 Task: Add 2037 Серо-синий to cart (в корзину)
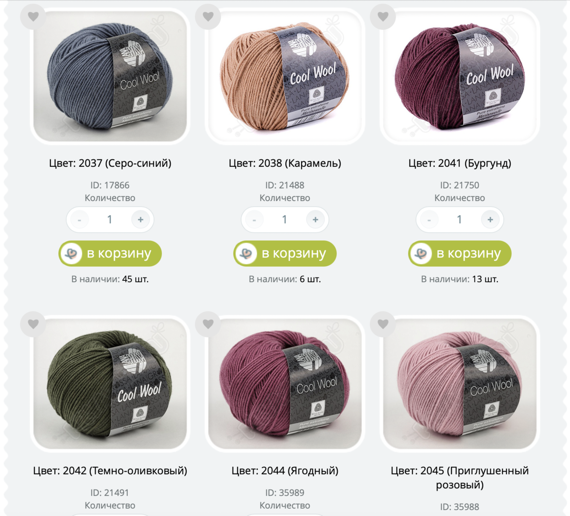coord(110,254)
